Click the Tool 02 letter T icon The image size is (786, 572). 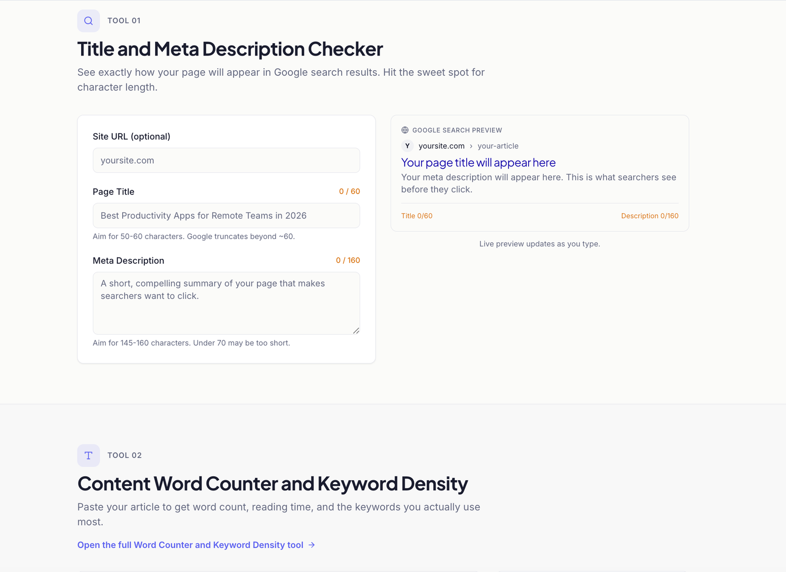pos(88,456)
